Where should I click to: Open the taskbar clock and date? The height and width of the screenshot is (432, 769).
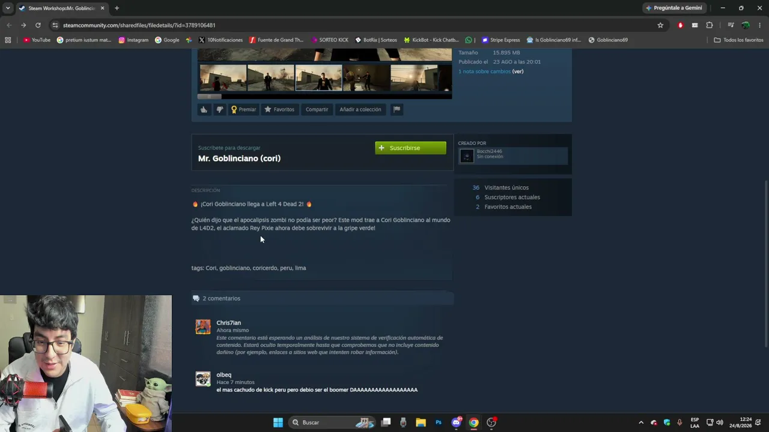740,422
